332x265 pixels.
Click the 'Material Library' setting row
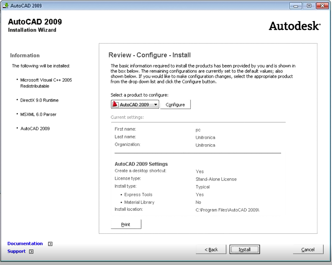[x=160, y=202]
